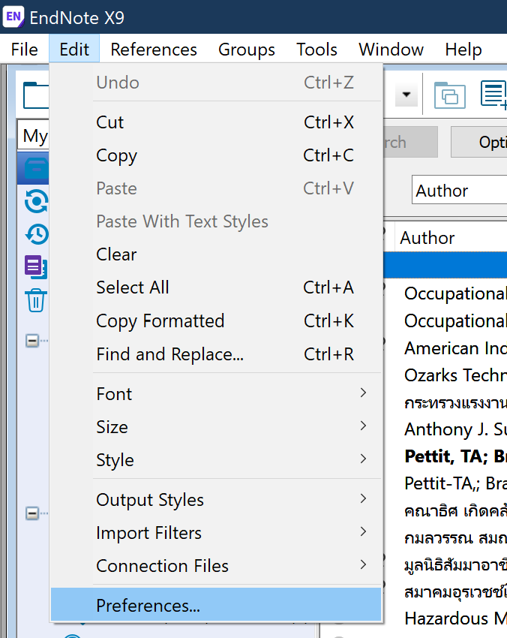
Task: Click the library folder icon in the toolbar
Action: 36,95
